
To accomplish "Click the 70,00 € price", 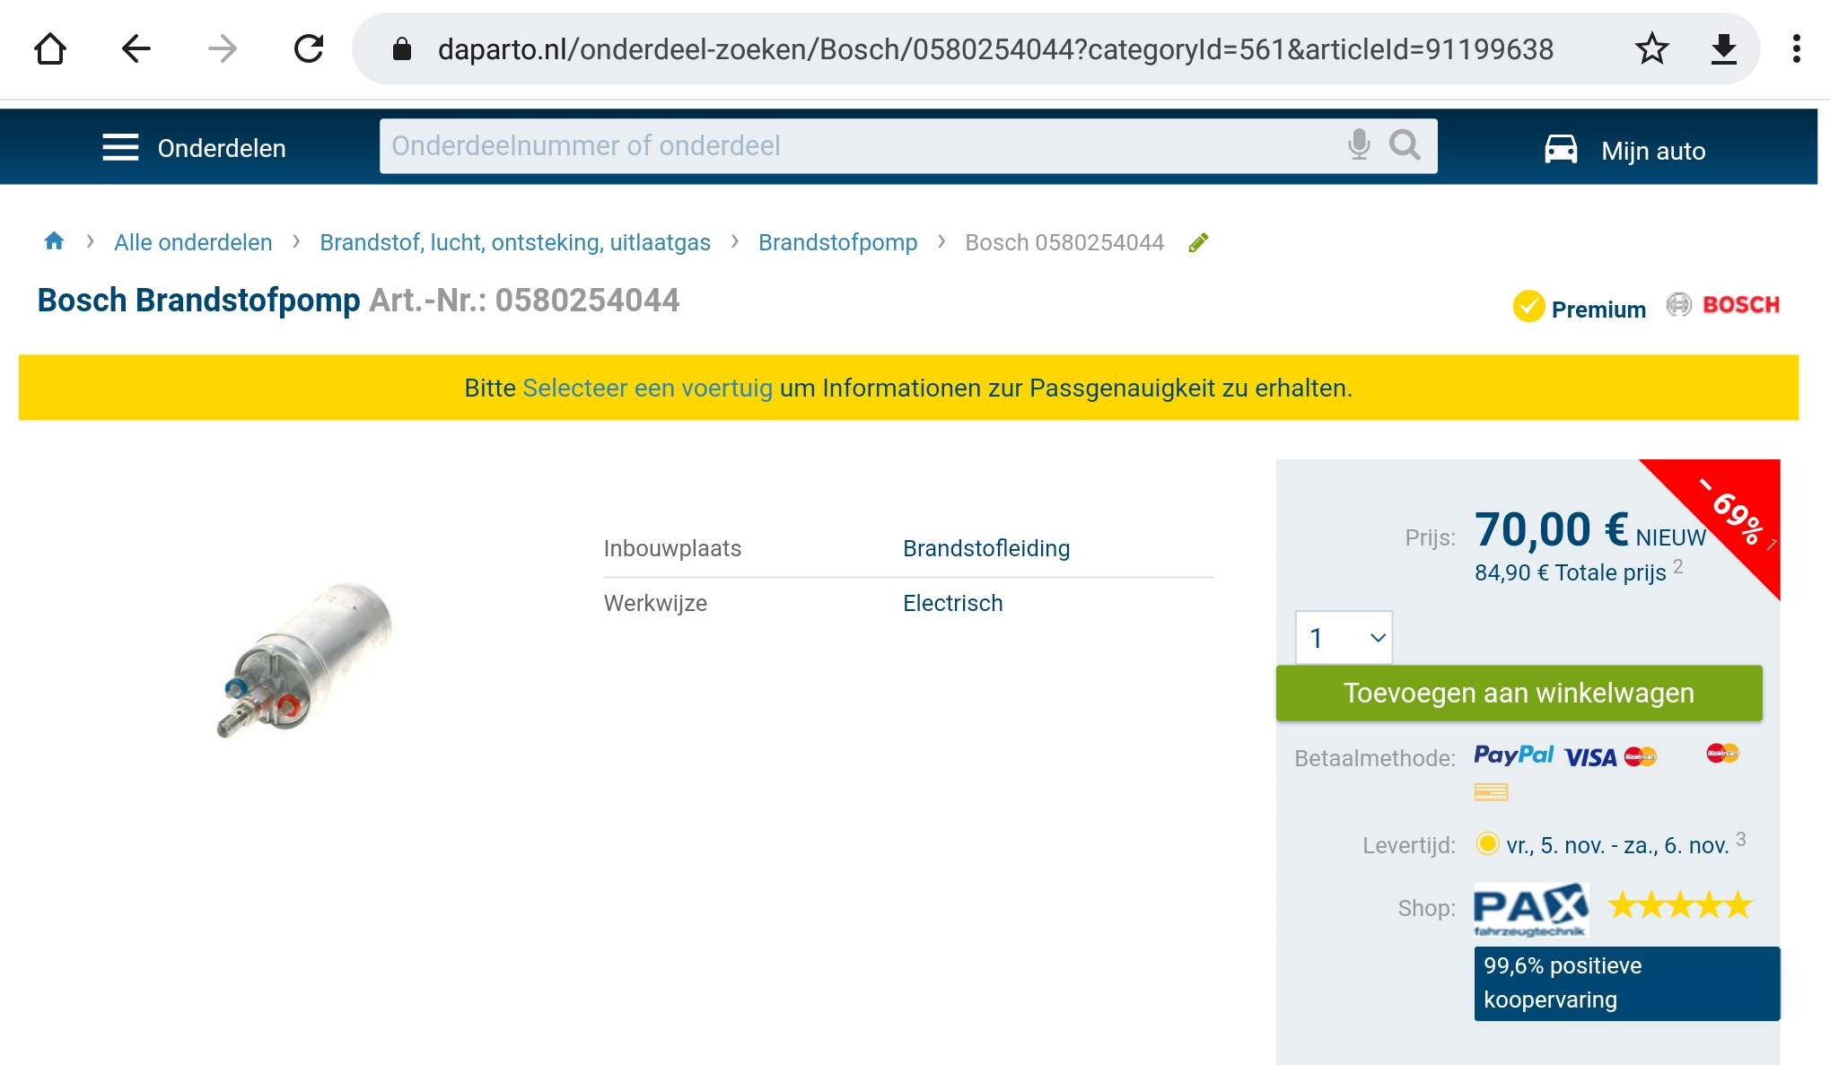I will 1551,529.
